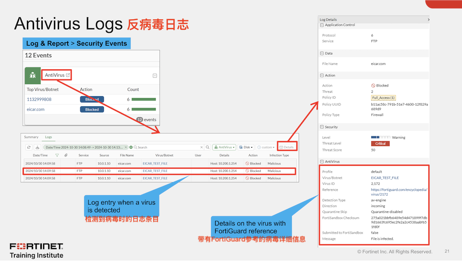Click the 12 Events heading

[x=38, y=55]
